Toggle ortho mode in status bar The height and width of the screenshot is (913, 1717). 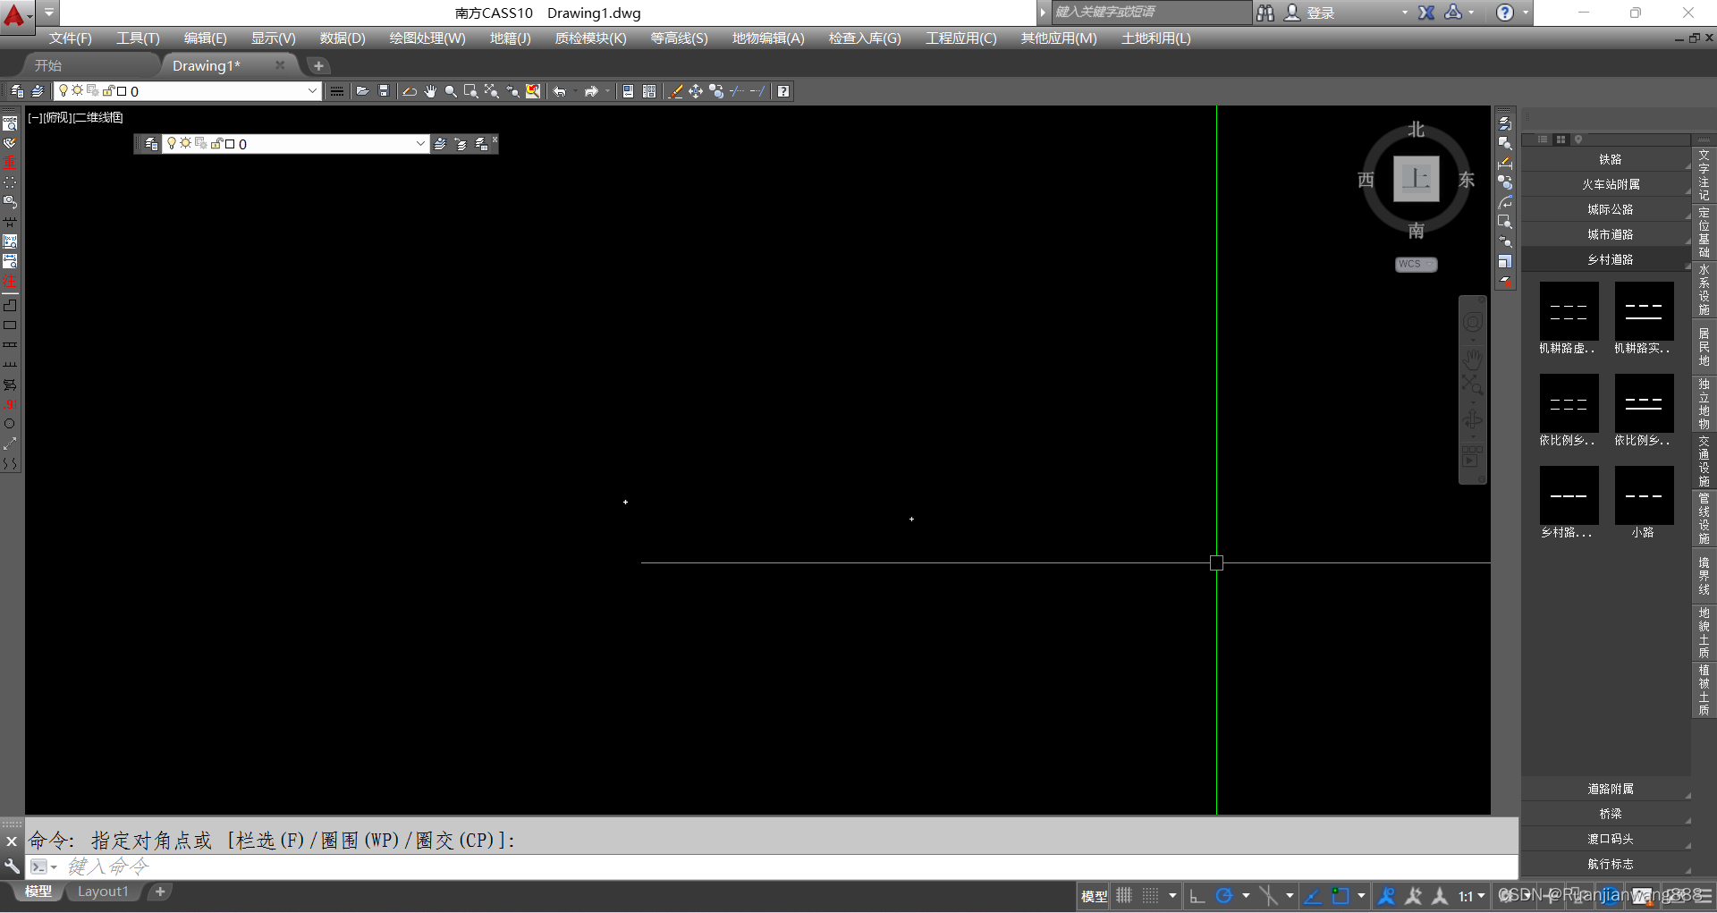(1197, 895)
